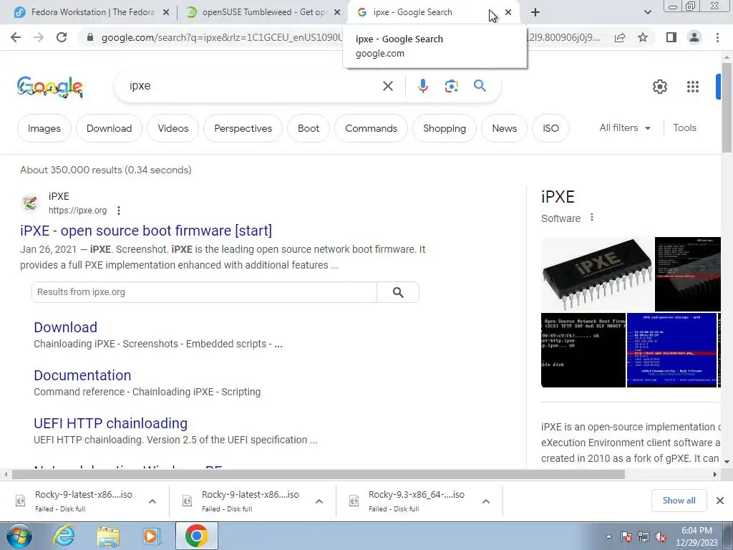Filter results by Shopping
The height and width of the screenshot is (550, 733).
[445, 128]
